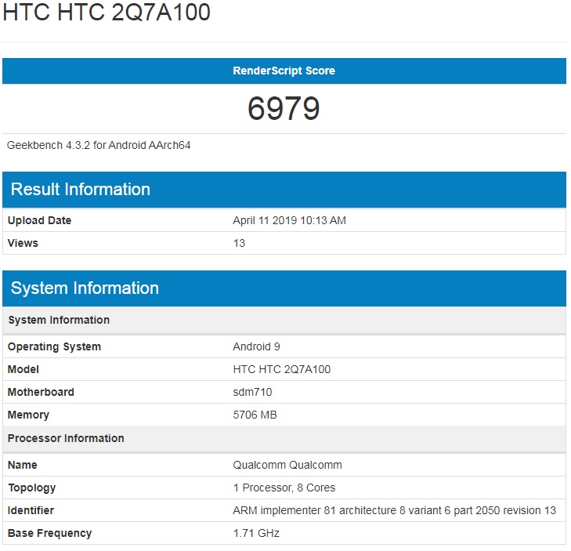Select the ARM implementer identifier text
This screenshot has width=571, height=551.
coord(394,510)
